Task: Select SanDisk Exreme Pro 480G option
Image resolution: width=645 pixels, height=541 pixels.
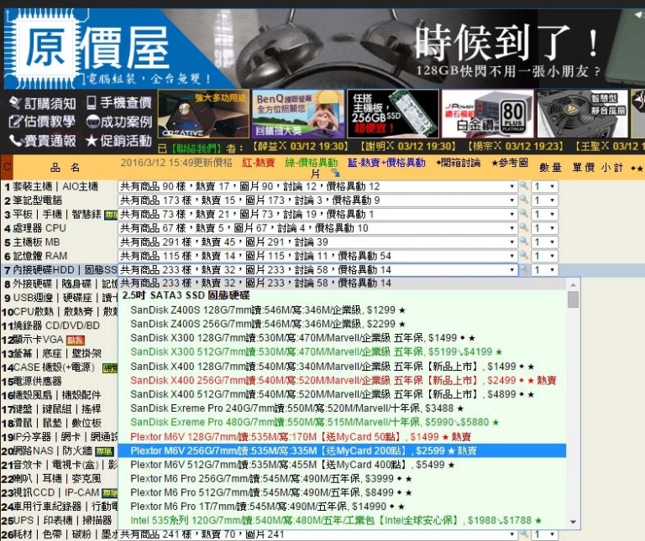Action: (x=343, y=422)
